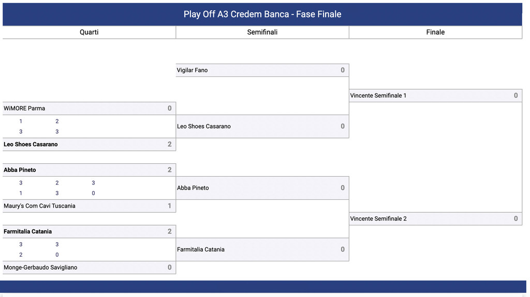530x297 pixels.
Task: Click the Vincente Semifinale 1 slot
Action: (x=435, y=96)
